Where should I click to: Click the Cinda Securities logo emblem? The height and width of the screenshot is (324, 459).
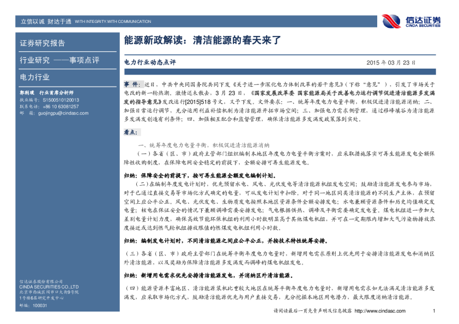391,21
